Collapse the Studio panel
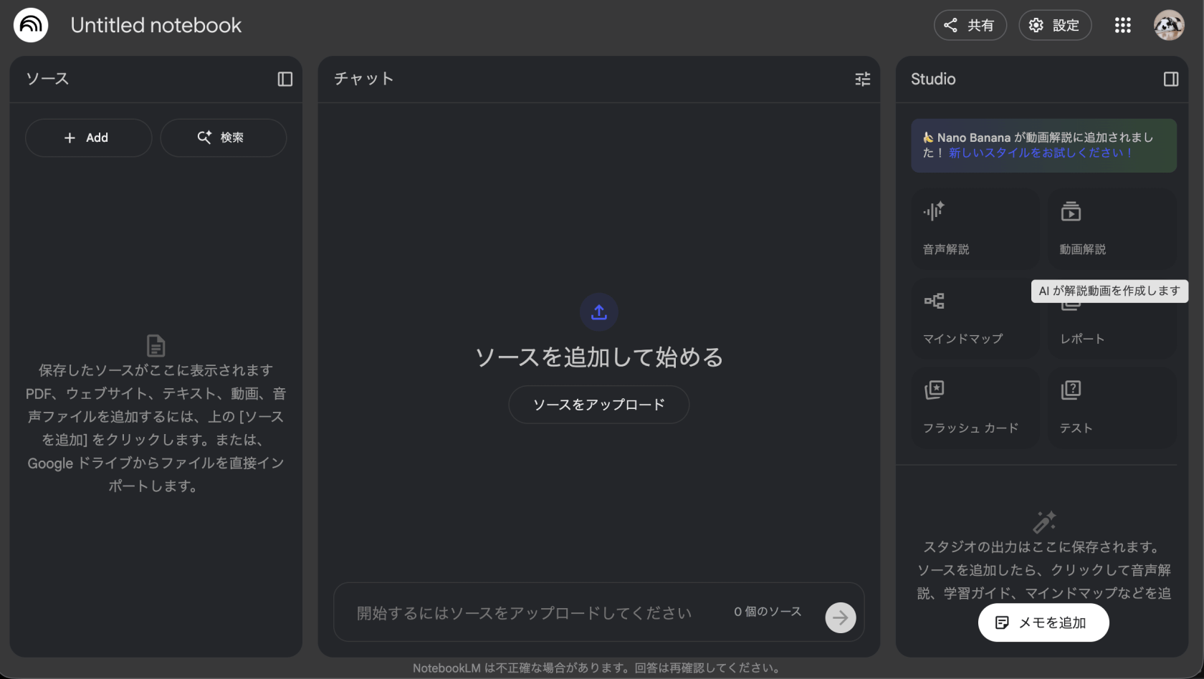1204x679 pixels. (1170, 79)
